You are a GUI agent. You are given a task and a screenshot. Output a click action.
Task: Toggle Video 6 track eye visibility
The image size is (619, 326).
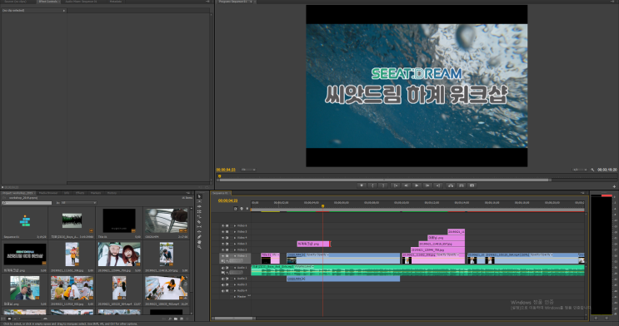click(222, 226)
